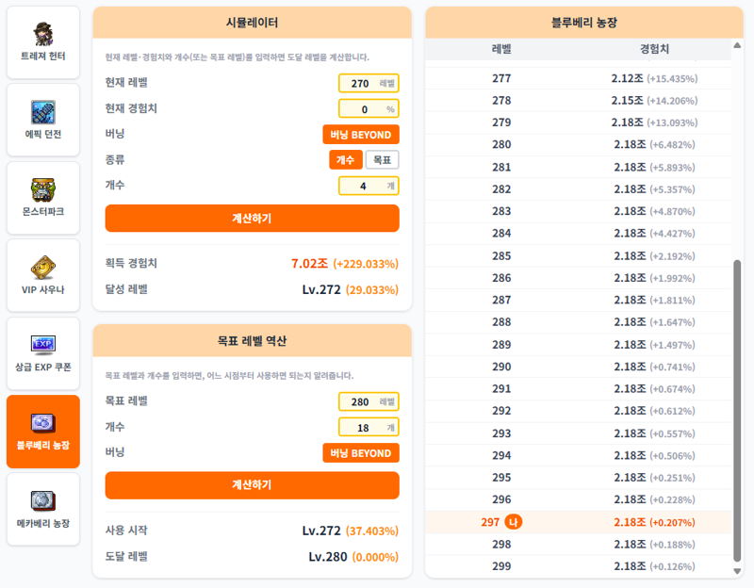Select the level 289 row

pos(578,345)
